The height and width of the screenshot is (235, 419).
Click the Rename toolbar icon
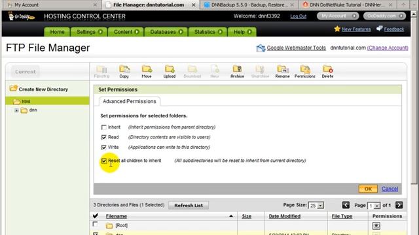(x=282, y=71)
